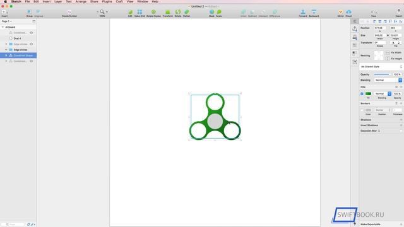Open the Plugins menu
404x227 pixels.
click(107, 1)
